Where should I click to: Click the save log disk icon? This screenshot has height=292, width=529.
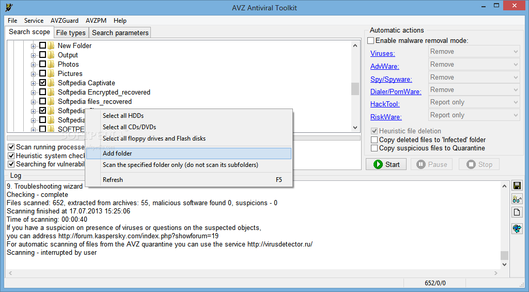click(x=517, y=186)
